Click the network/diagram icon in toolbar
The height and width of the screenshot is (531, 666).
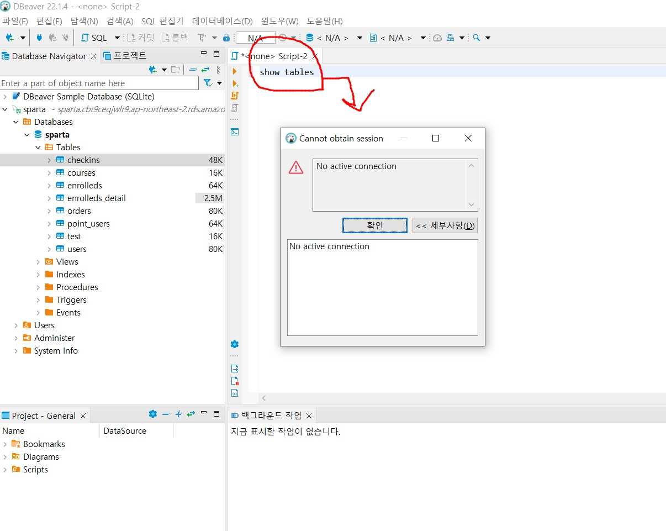pos(451,38)
